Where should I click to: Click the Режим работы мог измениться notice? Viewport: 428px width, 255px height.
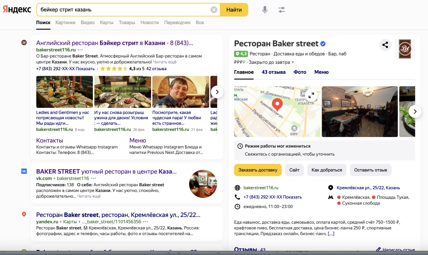click(x=325, y=150)
